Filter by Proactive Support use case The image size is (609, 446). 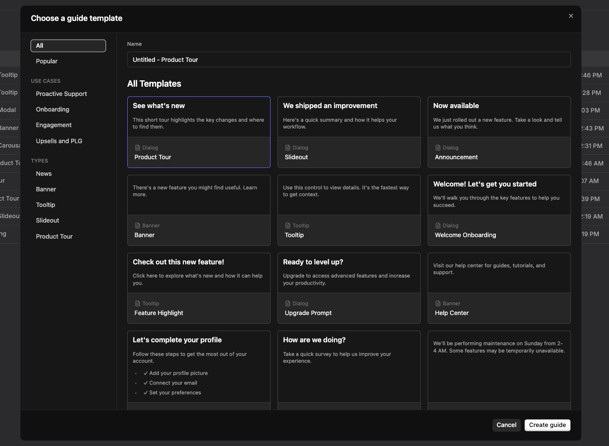(x=61, y=94)
